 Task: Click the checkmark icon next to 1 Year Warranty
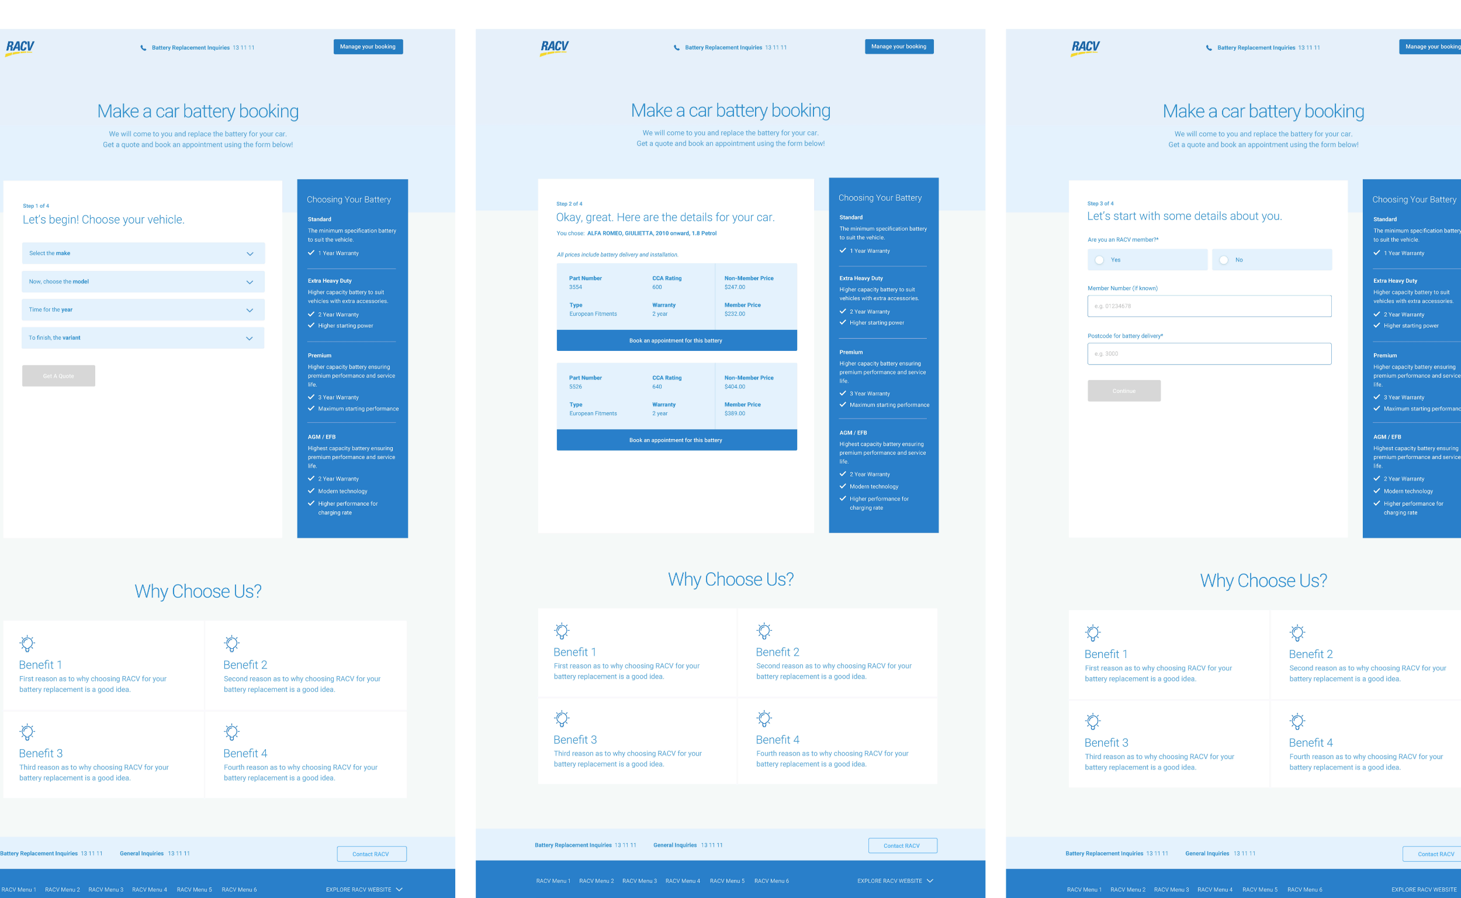tap(312, 253)
